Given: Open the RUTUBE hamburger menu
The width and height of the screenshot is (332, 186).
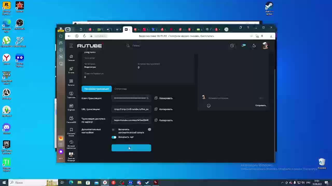Looking at the screenshot, I should point(71,46).
